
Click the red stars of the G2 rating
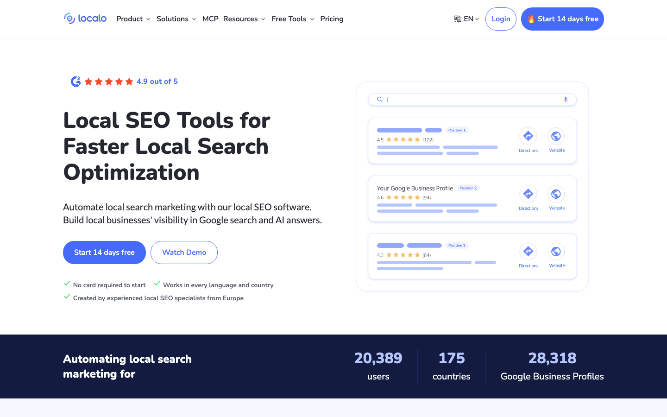pyautogui.click(x=109, y=82)
